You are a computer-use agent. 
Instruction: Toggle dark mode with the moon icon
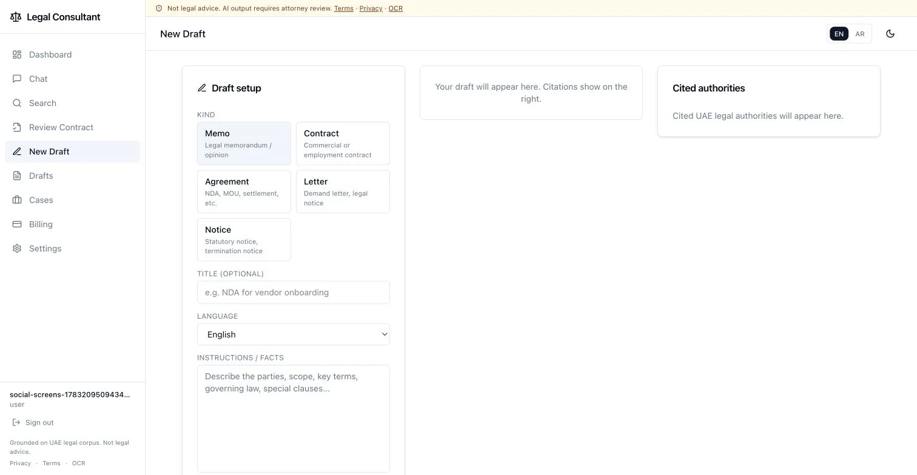(x=890, y=34)
